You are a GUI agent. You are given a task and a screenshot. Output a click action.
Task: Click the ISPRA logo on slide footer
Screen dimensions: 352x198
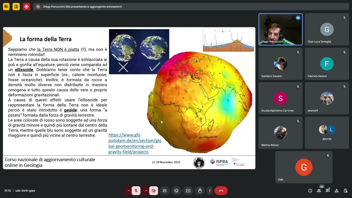coord(219,162)
